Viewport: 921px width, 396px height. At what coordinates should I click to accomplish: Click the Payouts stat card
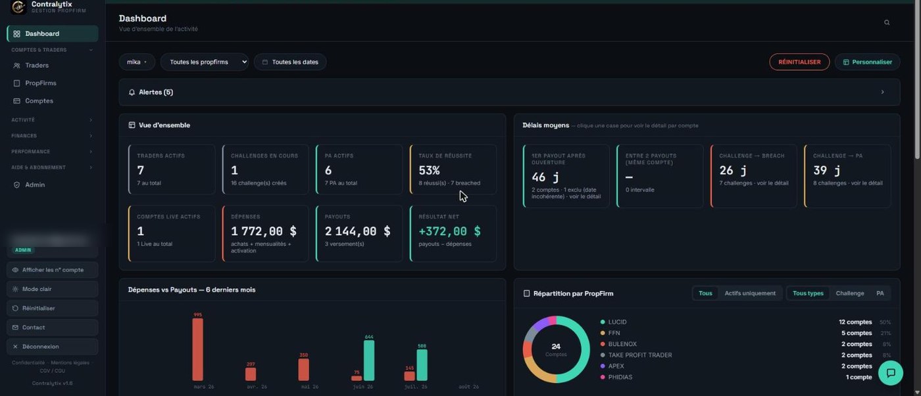359,233
